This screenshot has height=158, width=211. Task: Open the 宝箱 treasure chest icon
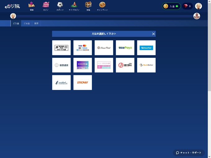coord(88,6)
